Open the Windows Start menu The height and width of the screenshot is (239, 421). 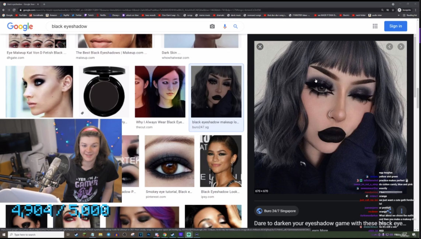(4, 235)
